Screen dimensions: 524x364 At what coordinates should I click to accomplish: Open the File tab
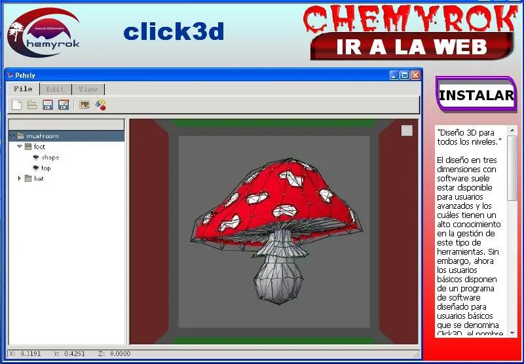[23, 89]
